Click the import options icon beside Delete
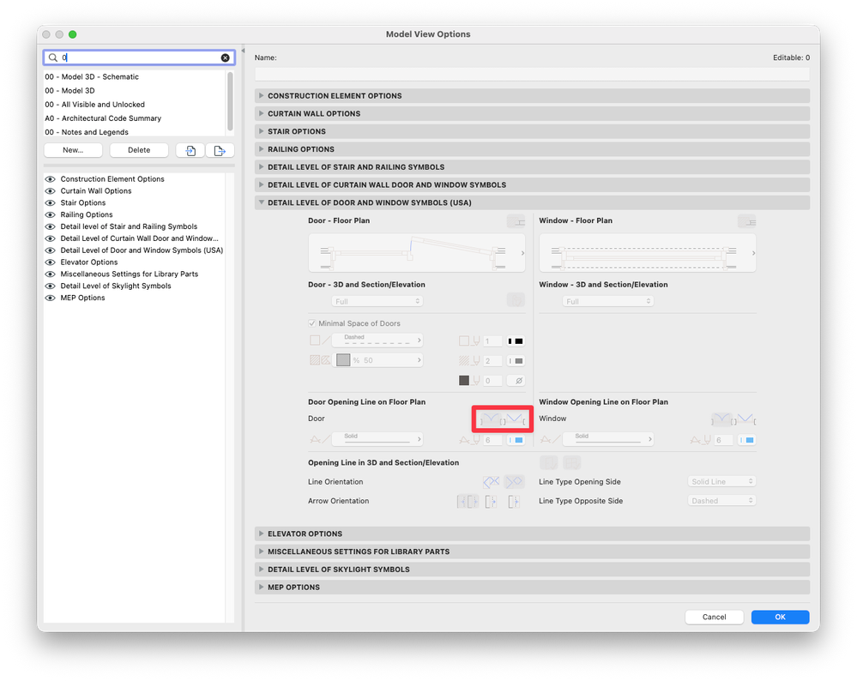The height and width of the screenshot is (681, 857). tap(190, 150)
